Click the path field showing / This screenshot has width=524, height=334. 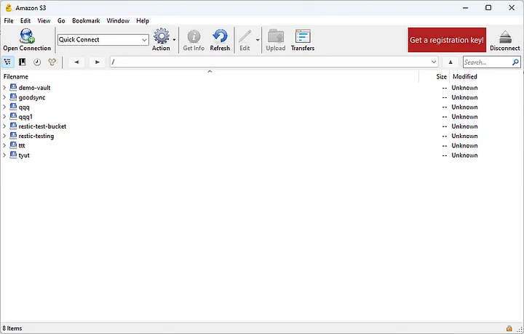point(270,62)
